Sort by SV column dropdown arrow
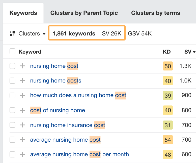This screenshot has width=196, height=163. [x=194, y=52]
